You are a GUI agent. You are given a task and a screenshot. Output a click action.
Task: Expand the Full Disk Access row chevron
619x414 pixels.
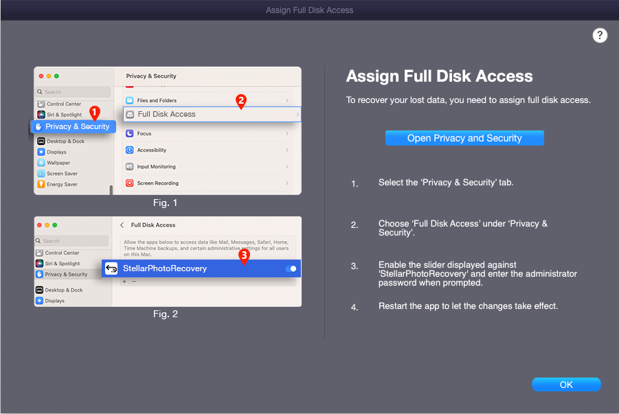tap(297, 115)
